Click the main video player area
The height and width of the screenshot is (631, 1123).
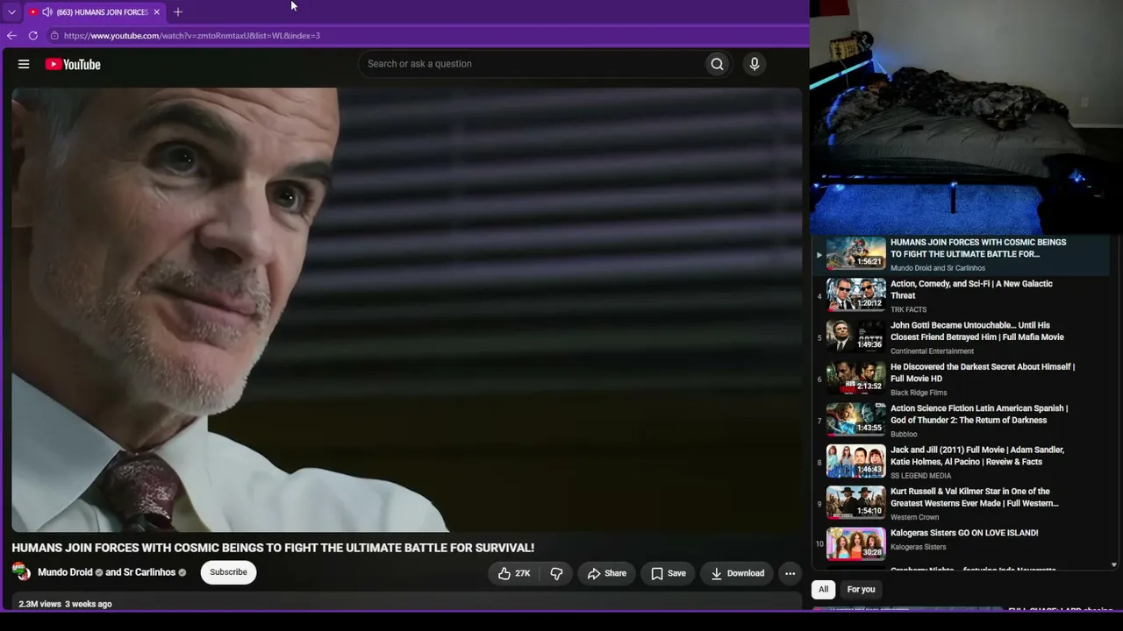click(x=407, y=309)
